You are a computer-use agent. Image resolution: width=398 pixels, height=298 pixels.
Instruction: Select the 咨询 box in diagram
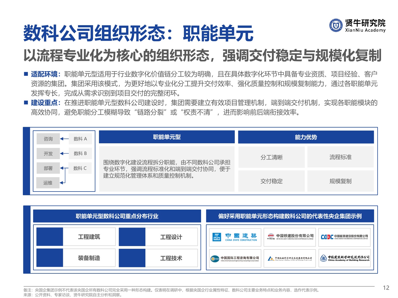[48, 139]
